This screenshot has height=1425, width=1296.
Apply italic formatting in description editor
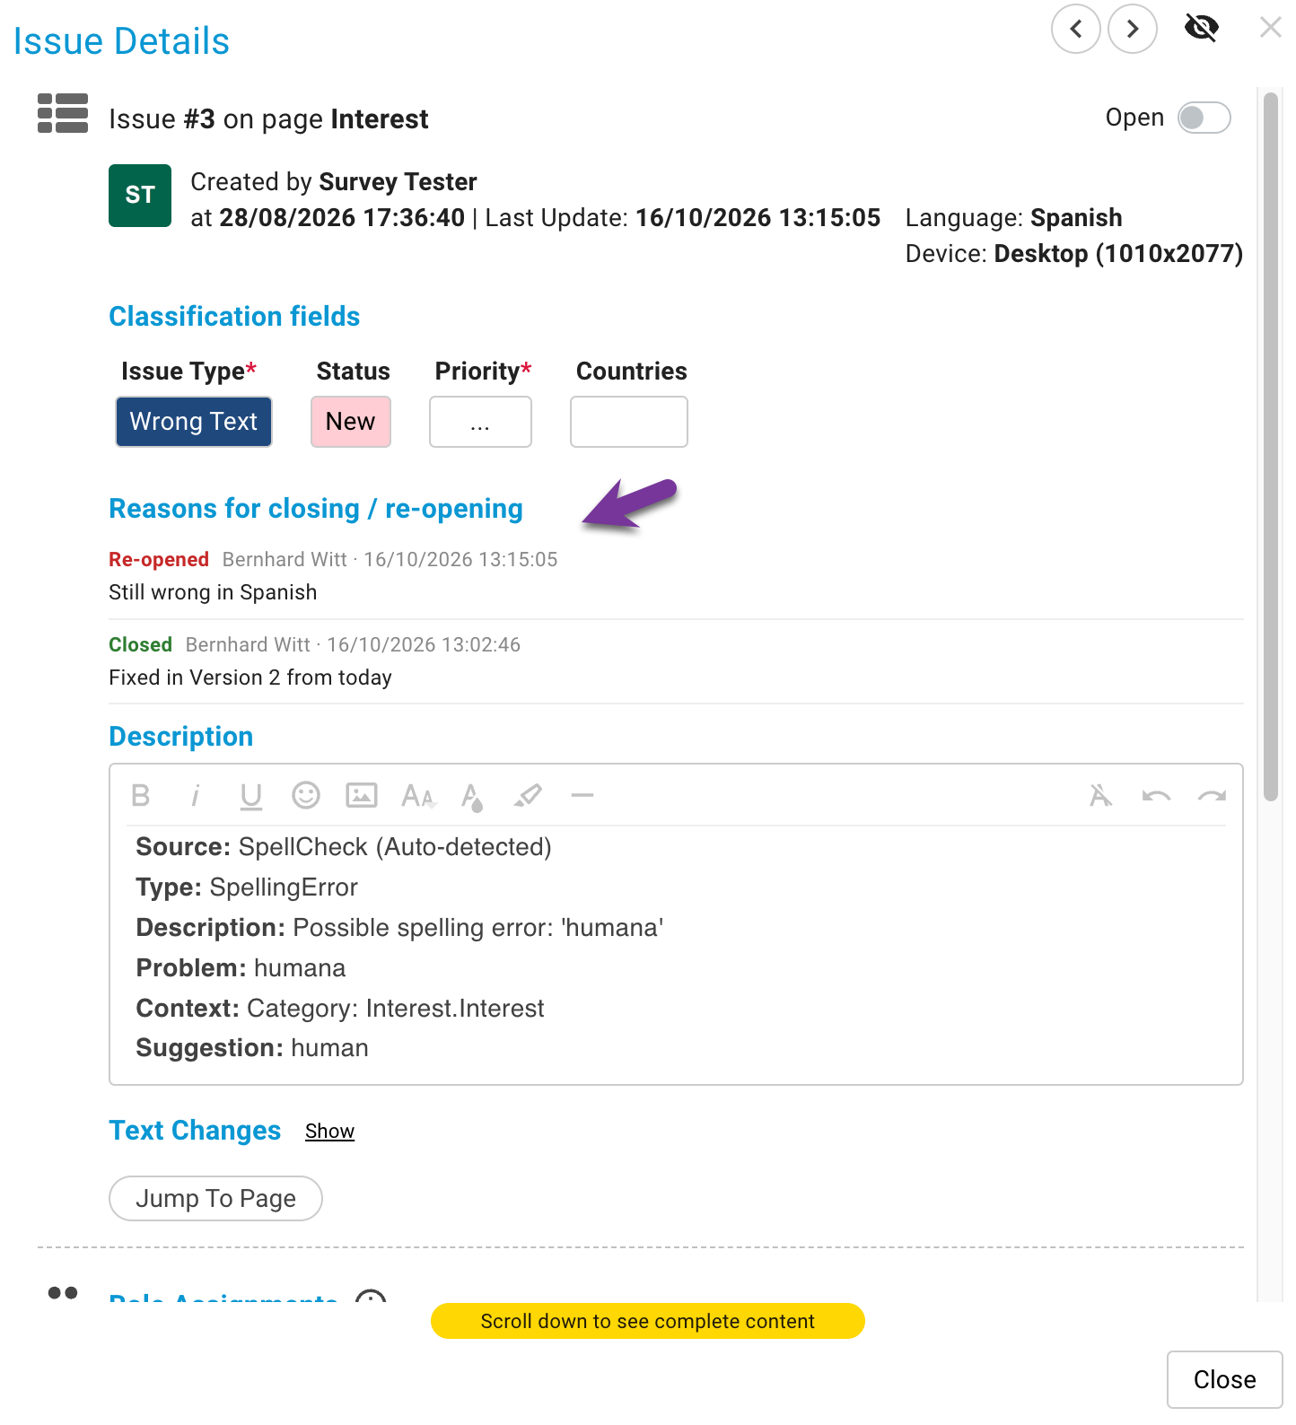(195, 796)
